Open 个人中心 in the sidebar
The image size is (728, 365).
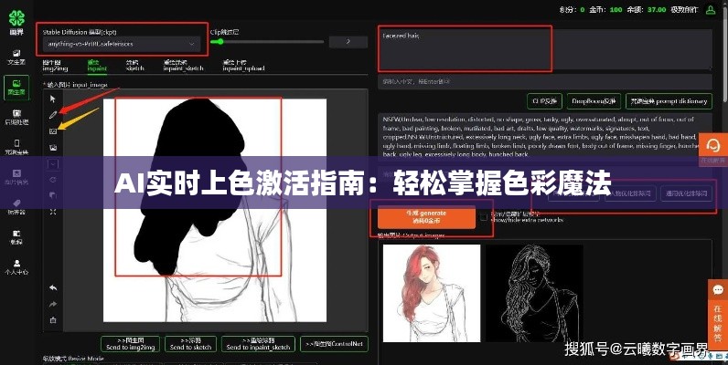(x=16, y=264)
